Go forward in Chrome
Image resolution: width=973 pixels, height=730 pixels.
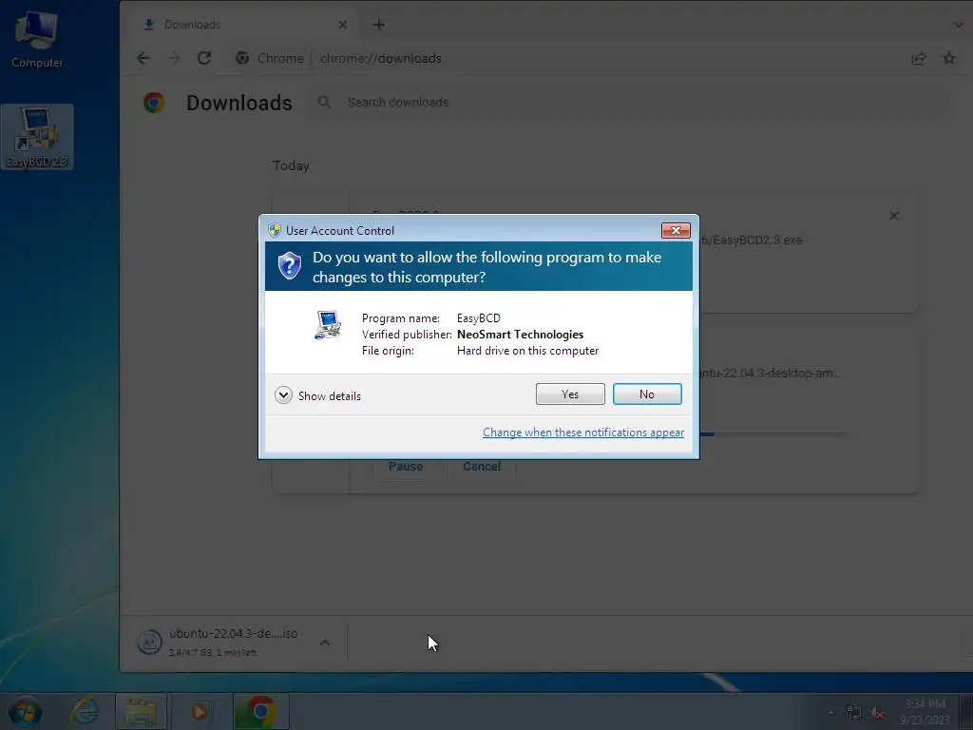click(174, 58)
